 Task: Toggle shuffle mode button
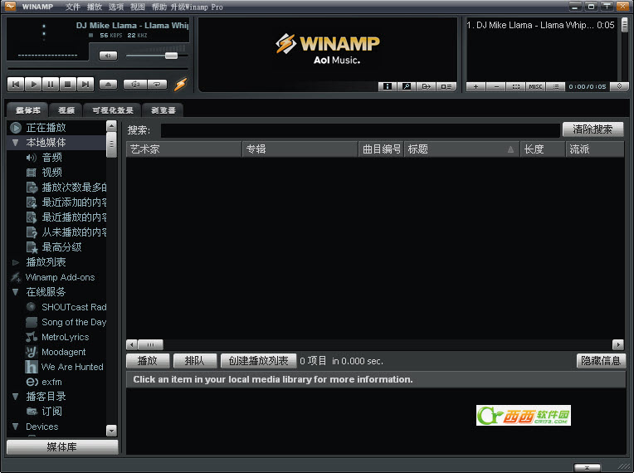coord(135,84)
